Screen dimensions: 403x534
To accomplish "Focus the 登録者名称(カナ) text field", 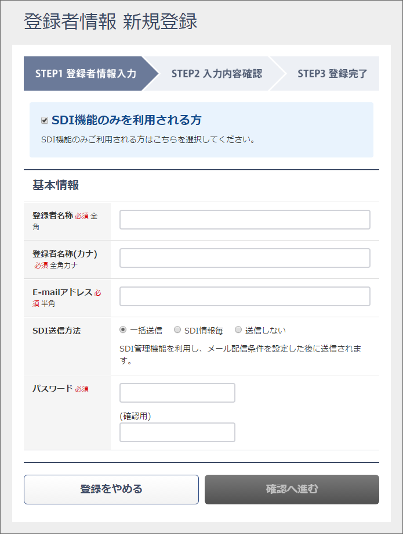I will (x=245, y=258).
